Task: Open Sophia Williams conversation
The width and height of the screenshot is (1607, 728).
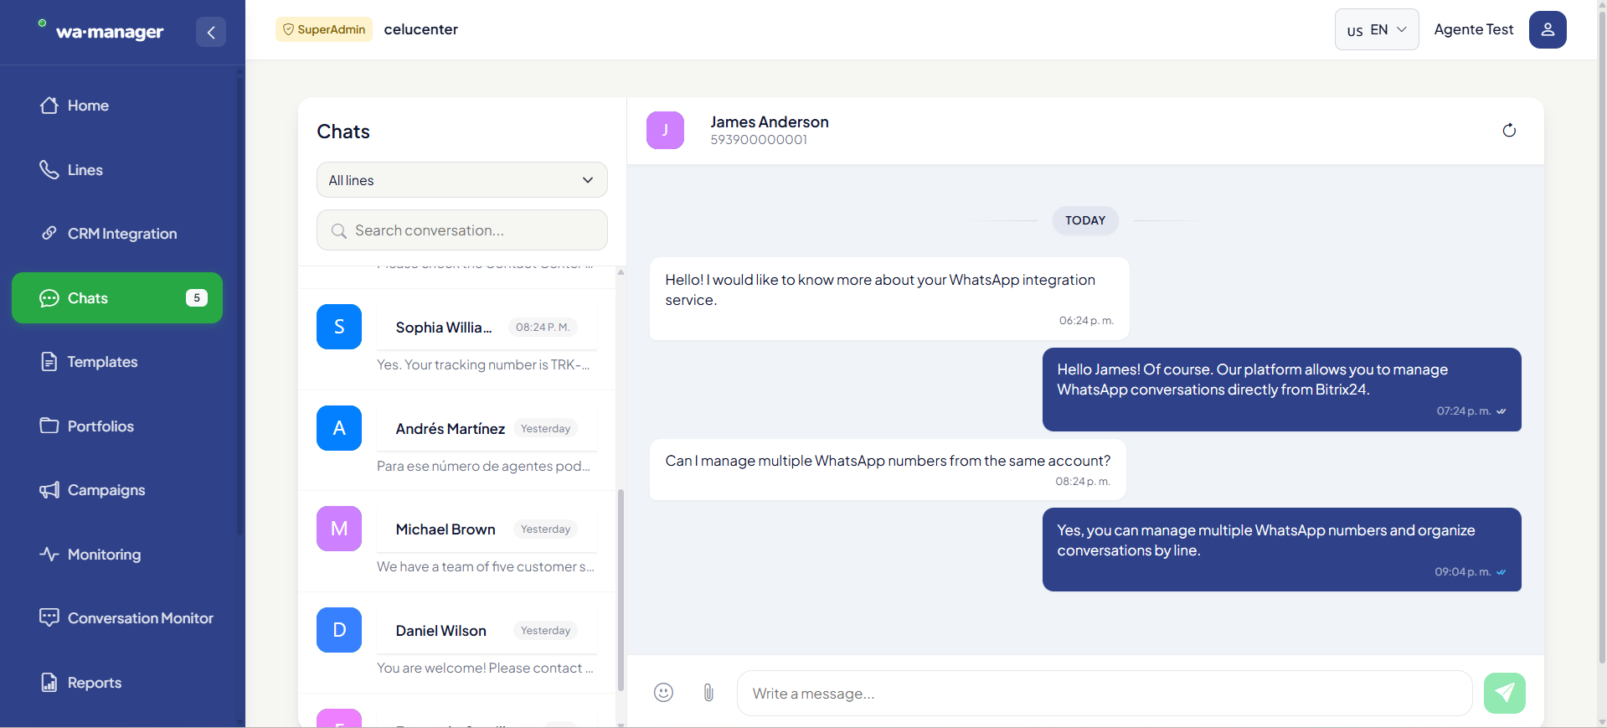Action: click(x=457, y=340)
